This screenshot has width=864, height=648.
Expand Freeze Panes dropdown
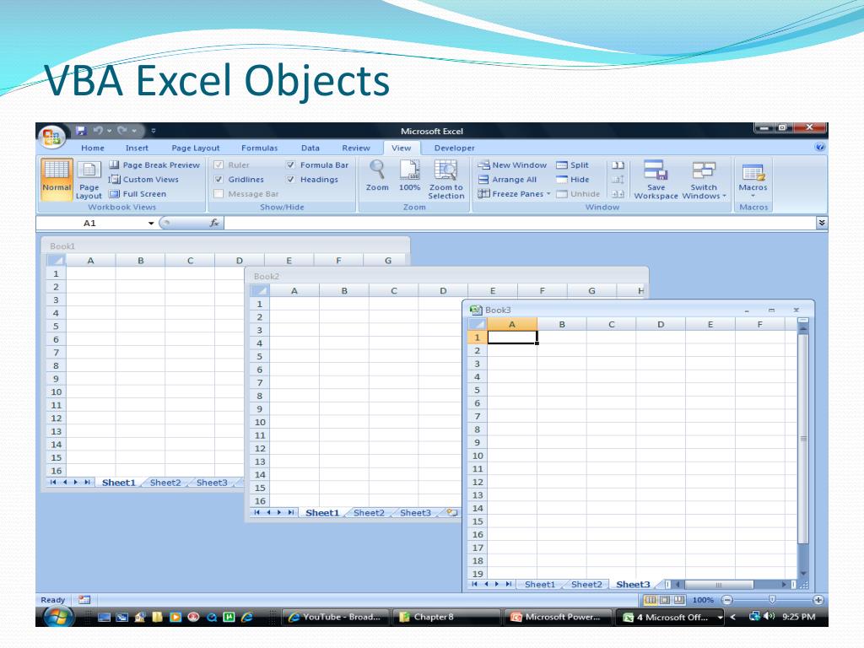coord(548,194)
